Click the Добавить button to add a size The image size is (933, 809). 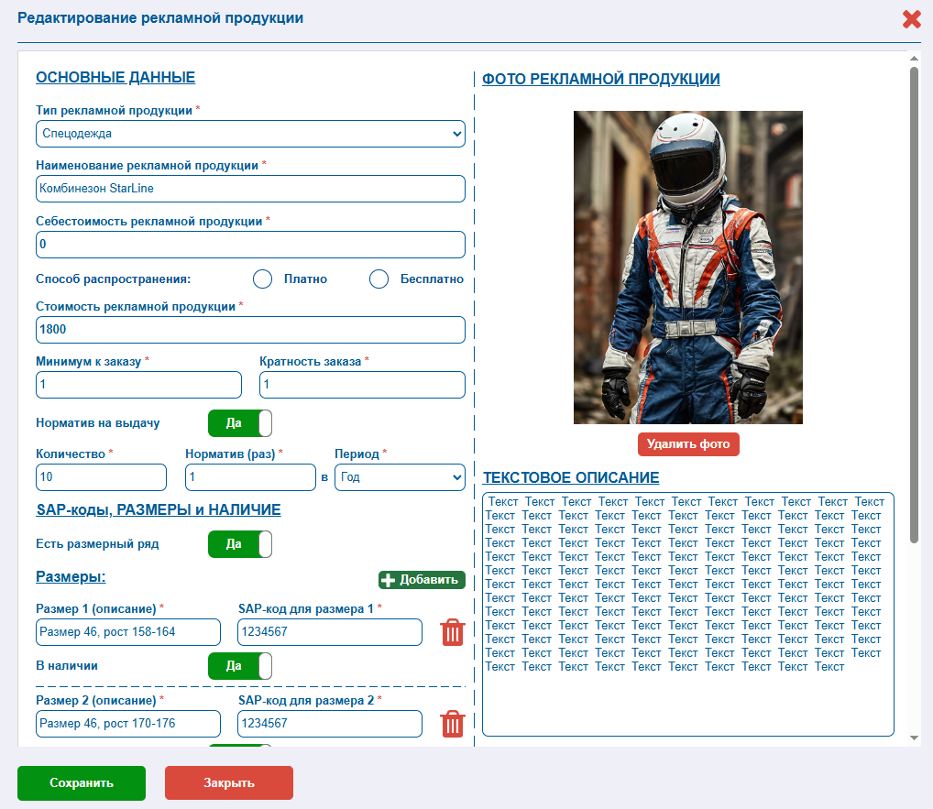[x=422, y=579]
